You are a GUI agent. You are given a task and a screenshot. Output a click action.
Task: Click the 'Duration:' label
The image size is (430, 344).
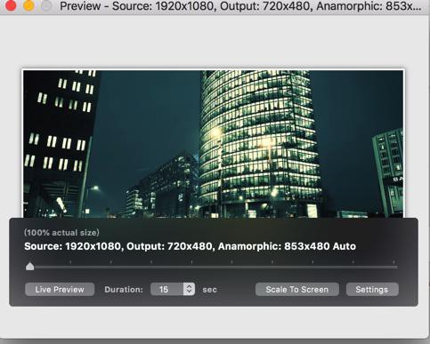[124, 290]
